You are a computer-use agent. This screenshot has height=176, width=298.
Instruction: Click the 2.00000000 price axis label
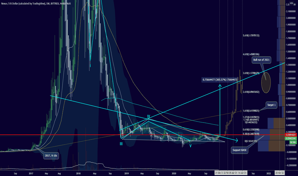coord(291,18)
